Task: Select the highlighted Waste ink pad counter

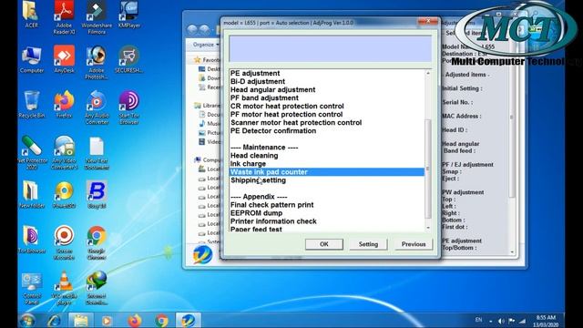Action: [x=327, y=172]
